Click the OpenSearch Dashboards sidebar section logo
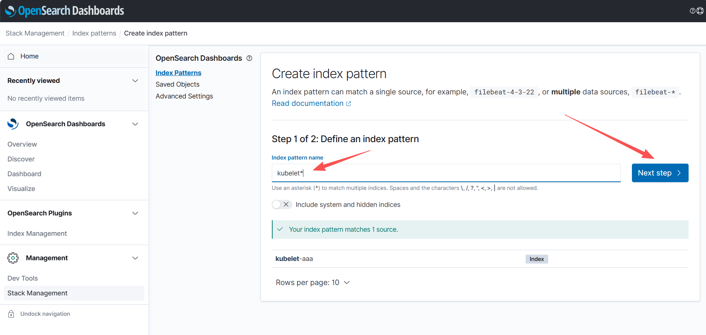Screen dimensions: 706x335 [13, 124]
